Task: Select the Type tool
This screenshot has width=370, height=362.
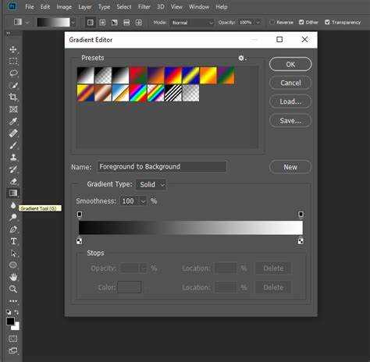Action: (13, 241)
